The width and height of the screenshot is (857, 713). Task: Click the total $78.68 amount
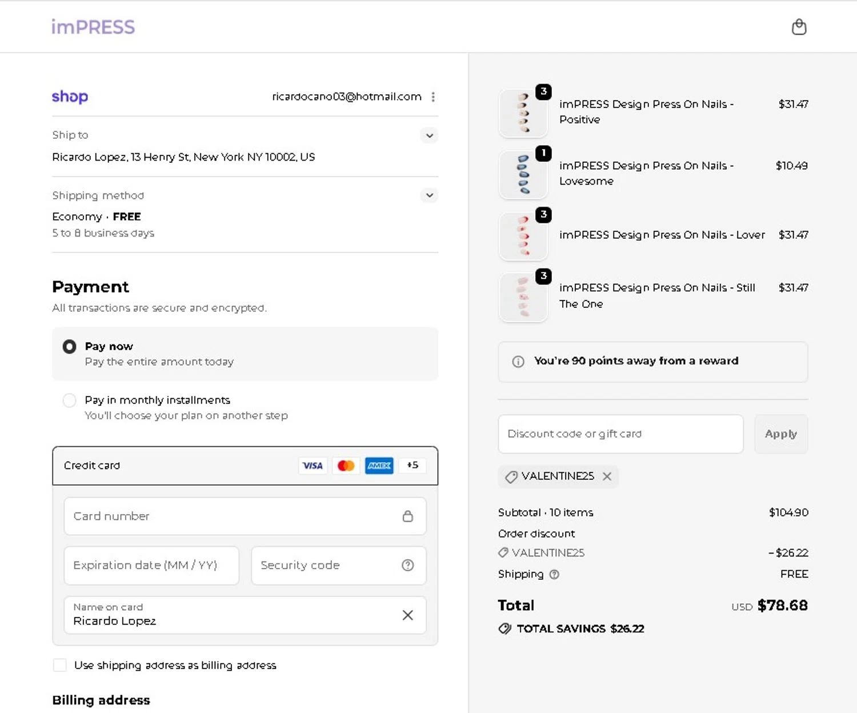pyautogui.click(x=783, y=606)
